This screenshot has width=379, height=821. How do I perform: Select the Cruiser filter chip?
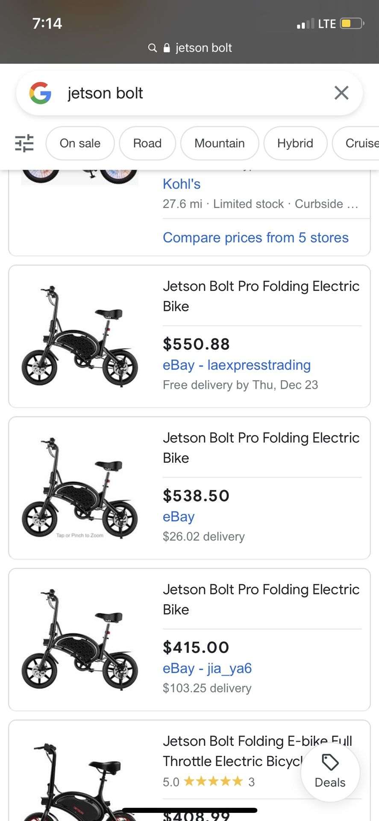(355, 143)
